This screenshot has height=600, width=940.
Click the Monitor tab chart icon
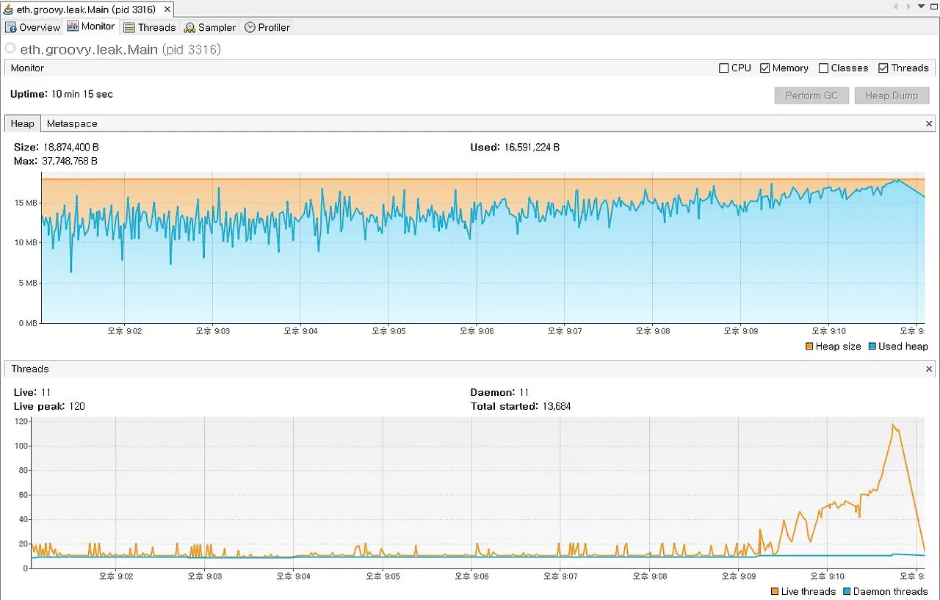click(x=73, y=26)
